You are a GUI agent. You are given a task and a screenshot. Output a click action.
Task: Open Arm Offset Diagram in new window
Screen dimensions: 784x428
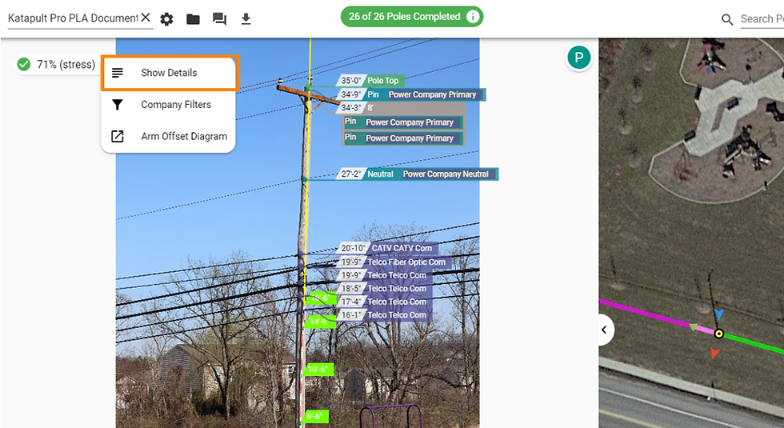click(169, 136)
